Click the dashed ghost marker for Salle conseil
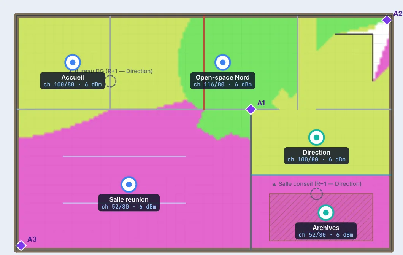 (x=316, y=194)
